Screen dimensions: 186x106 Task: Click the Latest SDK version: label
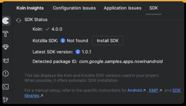click(x=53, y=52)
